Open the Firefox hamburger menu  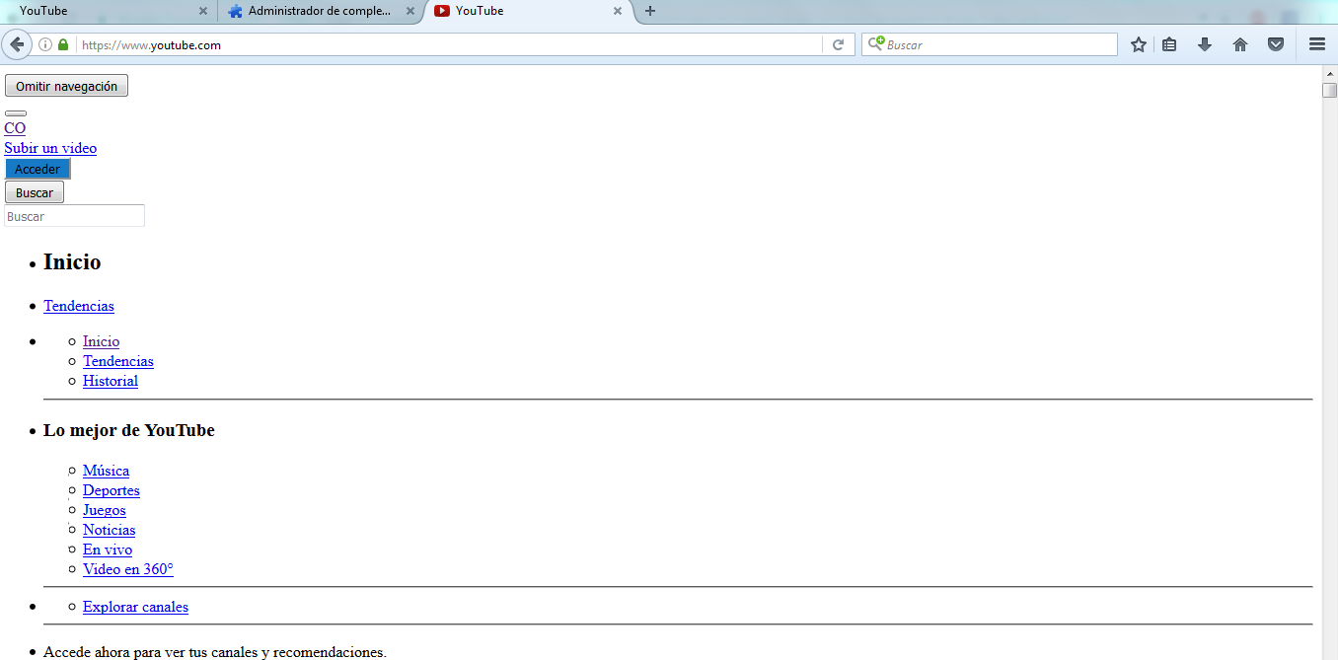pyautogui.click(x=1316, y=44)
